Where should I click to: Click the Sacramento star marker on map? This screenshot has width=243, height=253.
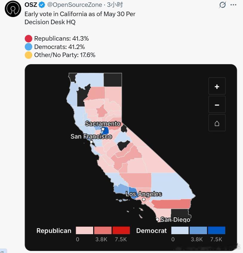[x=103, y=129]
